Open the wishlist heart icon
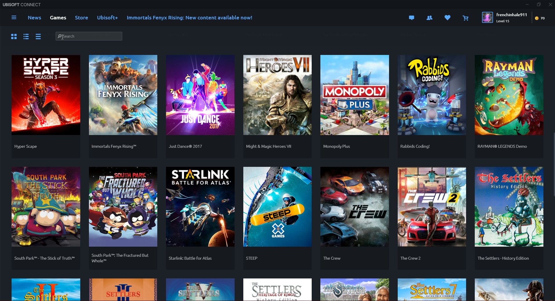The image size is (555, 301). point(448,18)
